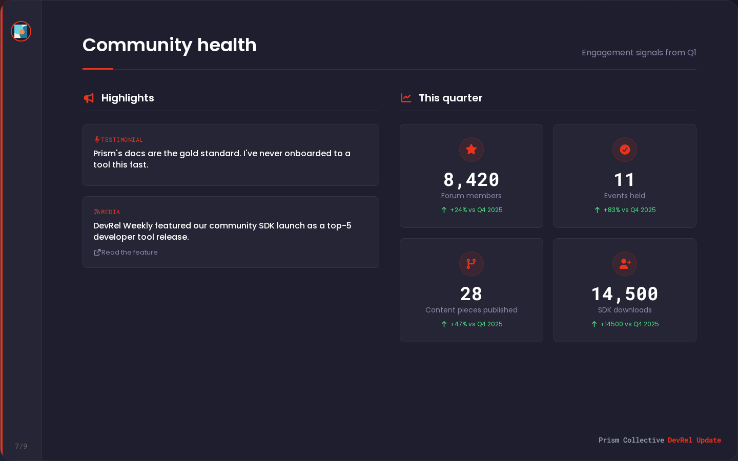The width and height of the screenshot is (738, 461).
Task: Click the microphone icon on the TESTIMONIAL label
Action: click(96, 139)
